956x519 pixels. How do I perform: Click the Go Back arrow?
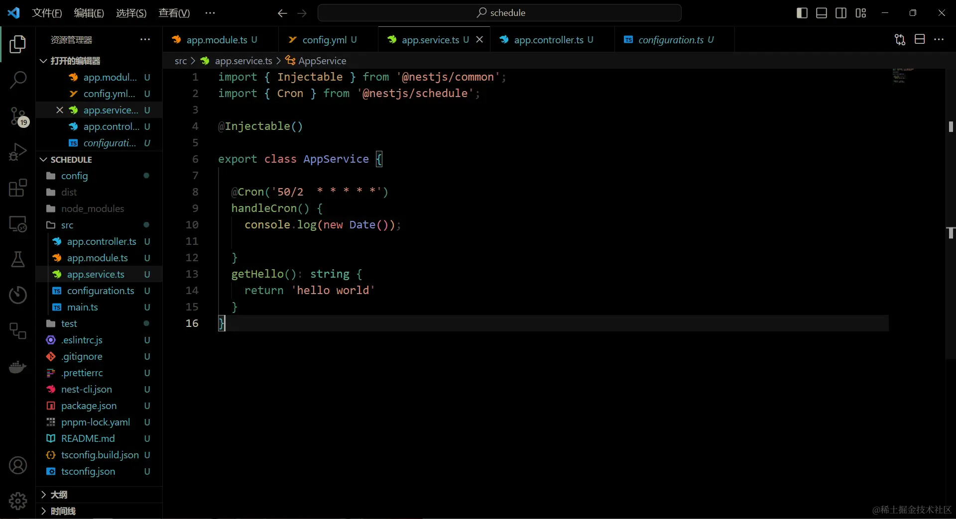click(x=282, y=13)
